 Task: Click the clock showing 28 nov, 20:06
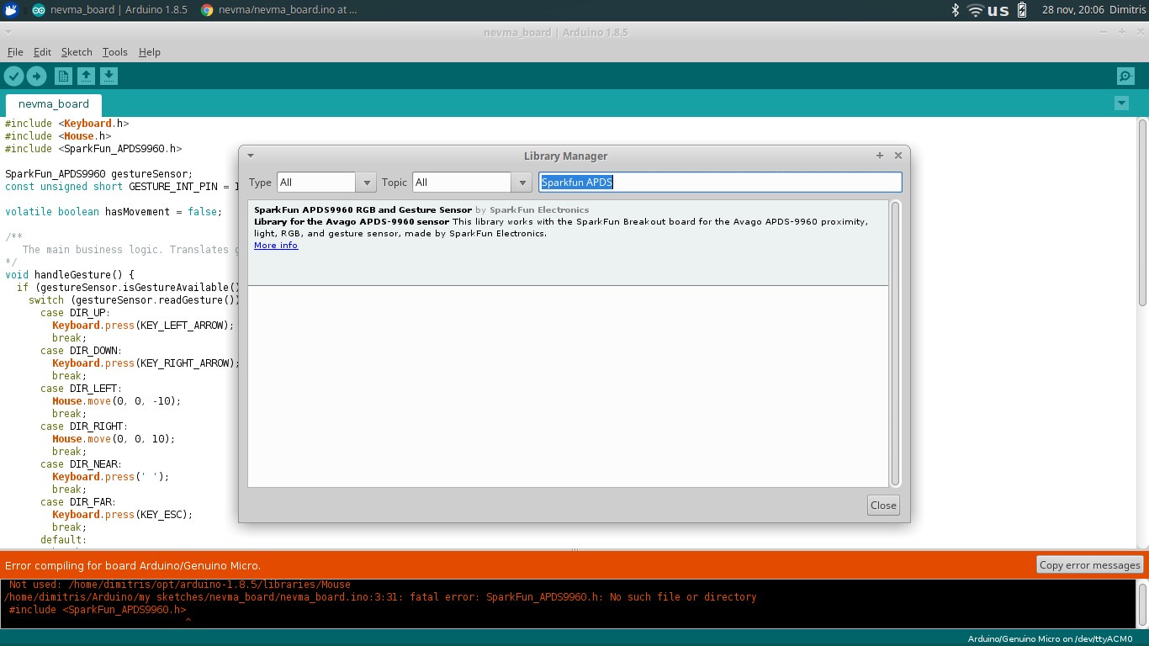coord(1072,10)
